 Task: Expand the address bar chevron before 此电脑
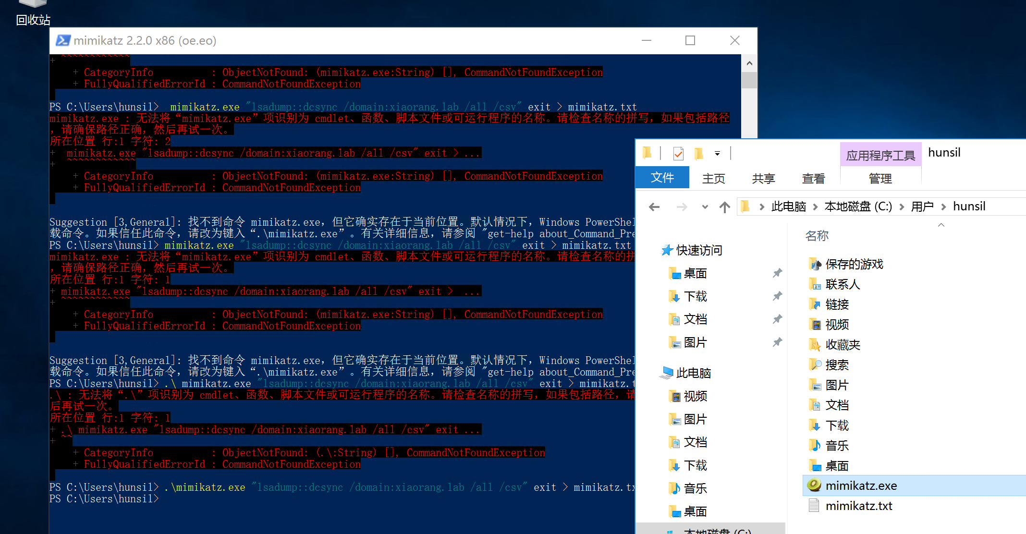coord(762,207)
